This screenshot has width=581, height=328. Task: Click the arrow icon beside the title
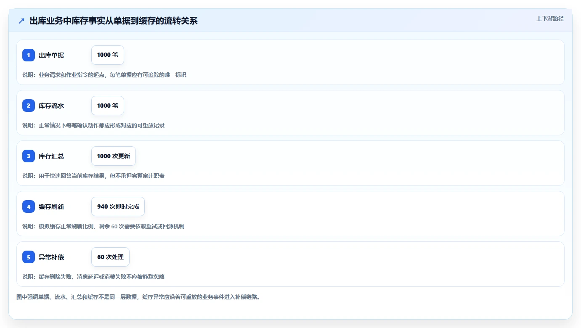[21, 21]
